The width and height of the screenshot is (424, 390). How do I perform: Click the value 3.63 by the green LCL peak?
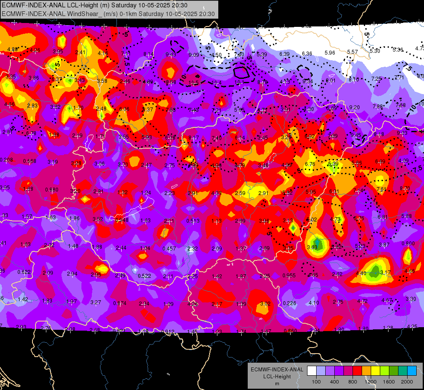(312, 247)
